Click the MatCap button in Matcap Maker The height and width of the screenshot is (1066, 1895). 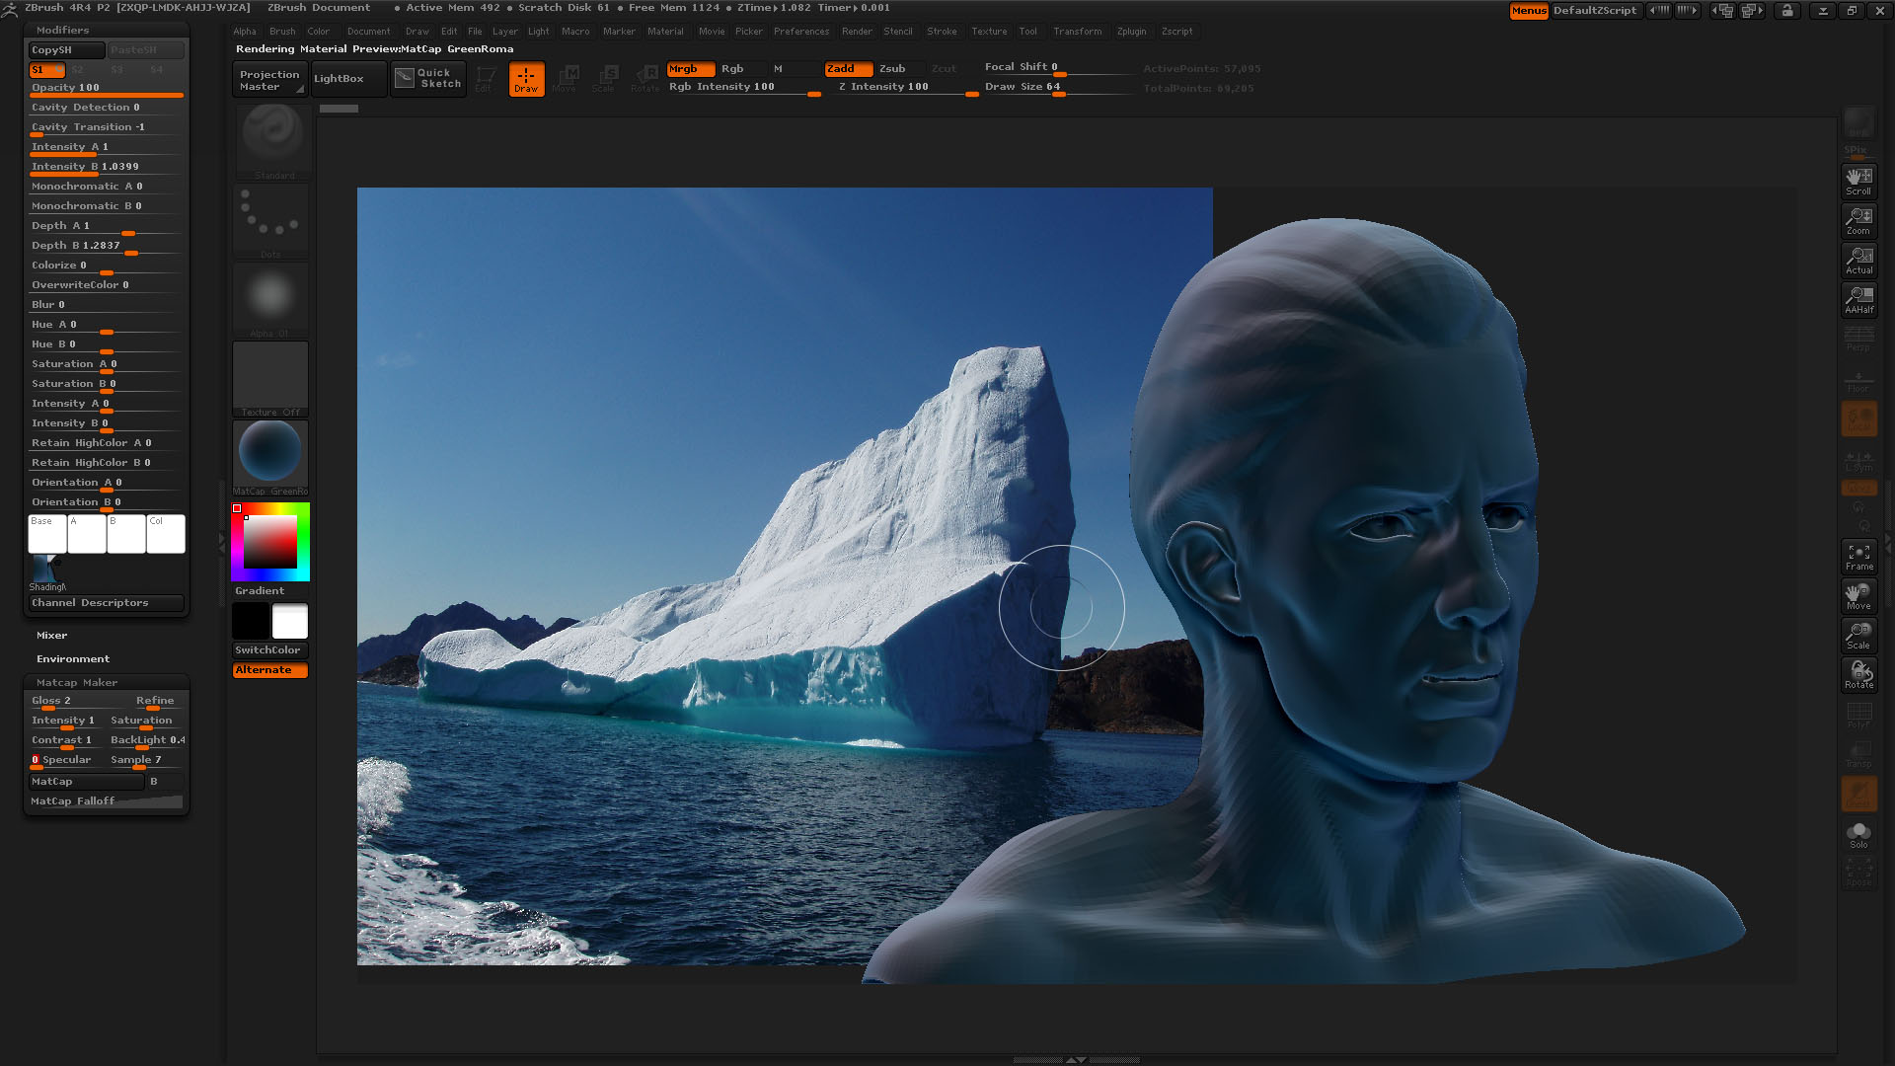(x=86, y=782)
